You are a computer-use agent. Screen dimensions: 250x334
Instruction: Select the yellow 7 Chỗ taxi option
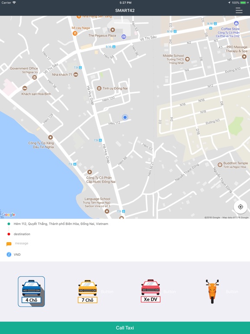88,291
